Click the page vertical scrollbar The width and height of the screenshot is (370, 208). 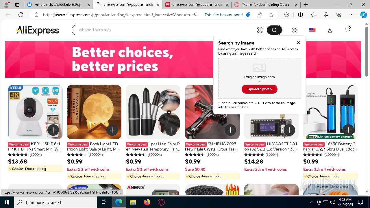367,107
